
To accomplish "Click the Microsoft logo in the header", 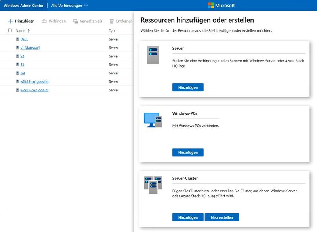I will pyautogui.click(x=210, y=5).
